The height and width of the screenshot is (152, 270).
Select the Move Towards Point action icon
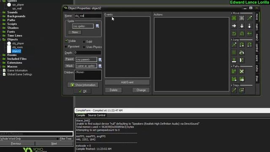tap(249, 18)
